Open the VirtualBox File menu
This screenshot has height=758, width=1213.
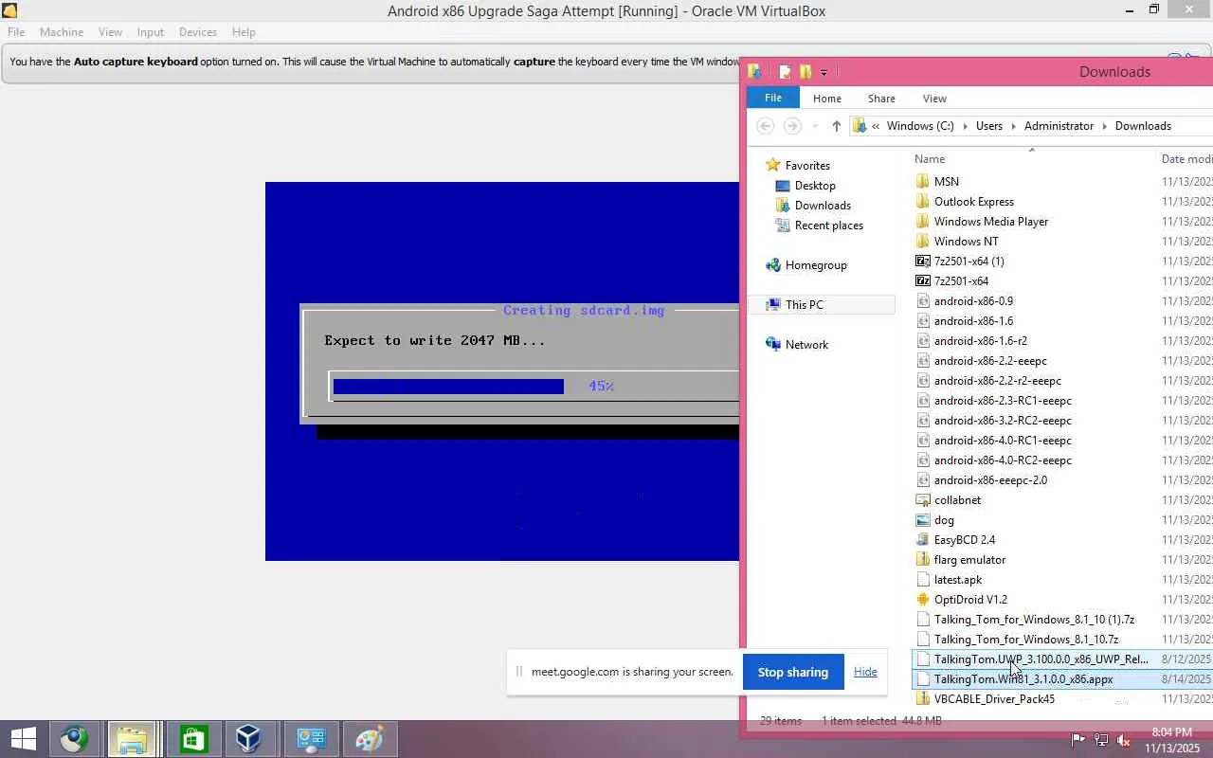coord(16,32)
